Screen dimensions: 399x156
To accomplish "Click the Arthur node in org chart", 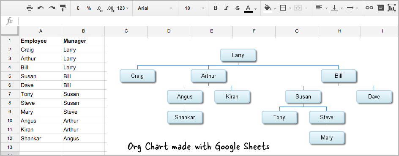I will (x=208, y=76).
